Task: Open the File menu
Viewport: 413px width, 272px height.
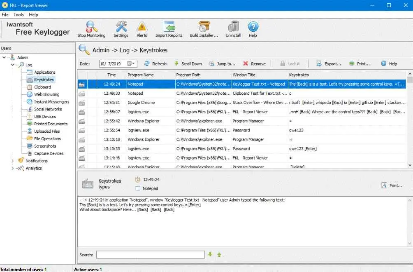Action: point(5,14)
